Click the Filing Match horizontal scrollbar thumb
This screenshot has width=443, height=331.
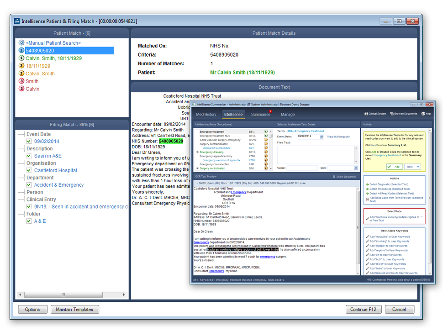pos(63,294)
